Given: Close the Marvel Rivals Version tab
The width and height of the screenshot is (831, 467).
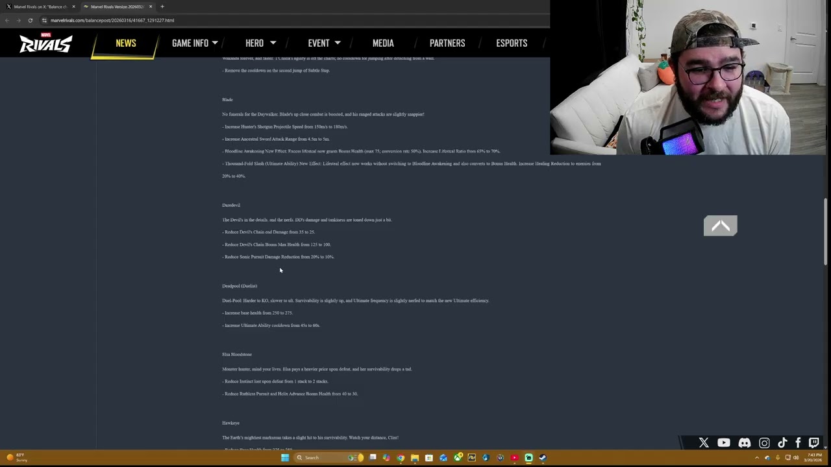Looking at the screenshot, I should click(150, 6).
